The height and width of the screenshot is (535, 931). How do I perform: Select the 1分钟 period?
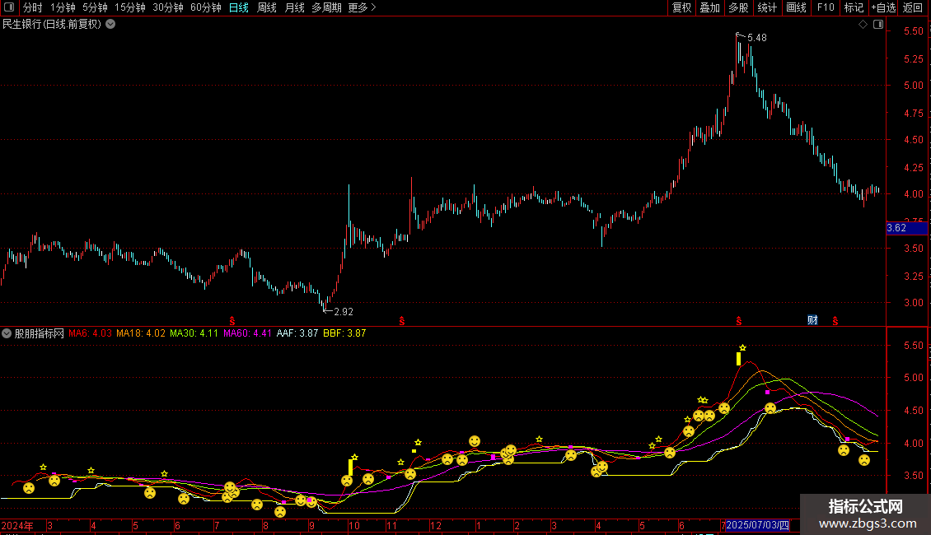[x=63, y=7]
